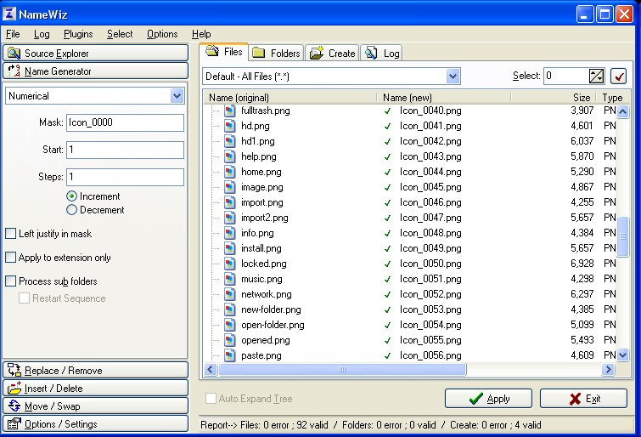Open the Options / Settings panel
The width and height of the screenshot is (641, 437).
[x=95, y=424]
